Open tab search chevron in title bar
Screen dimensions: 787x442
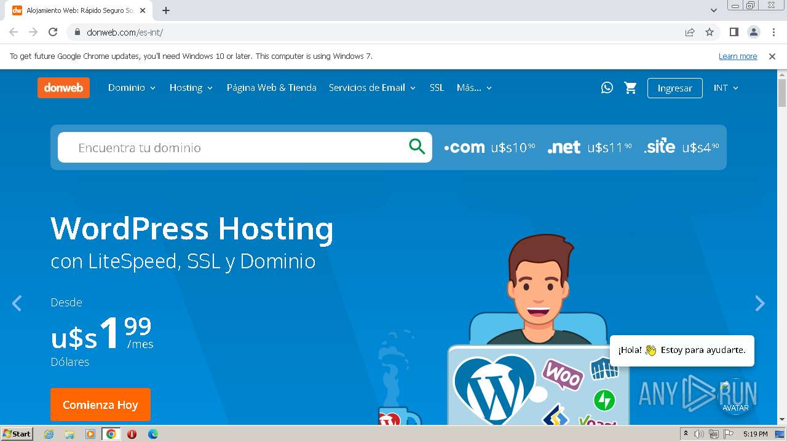[714, 10]
